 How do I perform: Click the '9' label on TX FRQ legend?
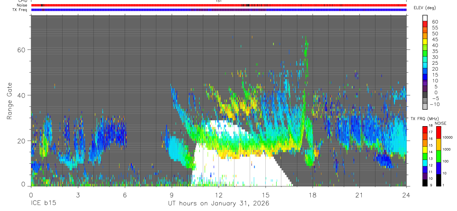(x=431, y=186)
